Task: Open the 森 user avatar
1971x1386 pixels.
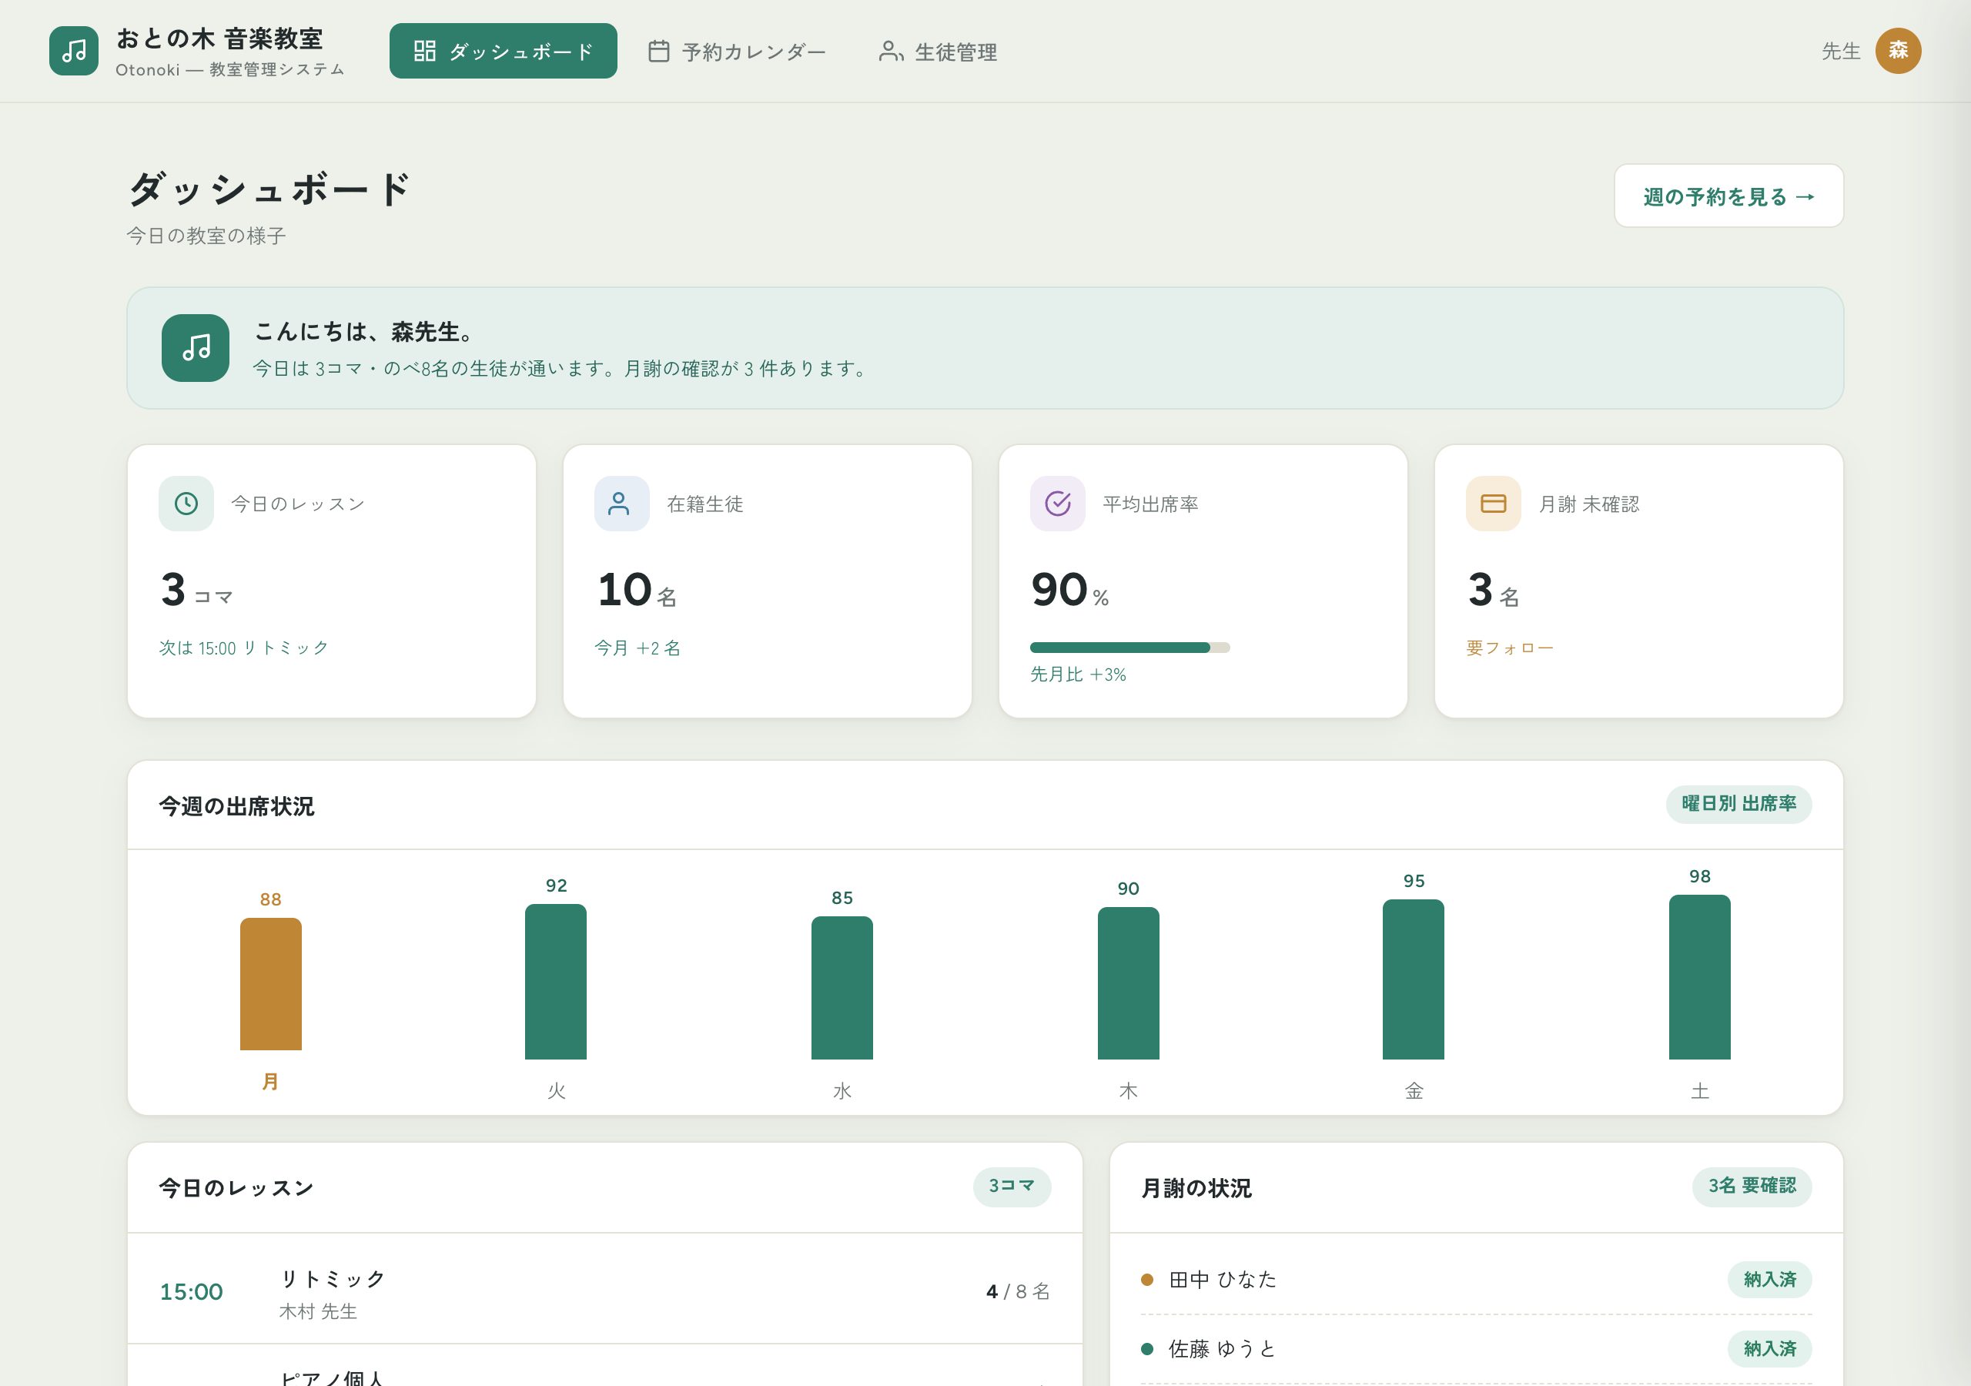Action: point(1898,51)
